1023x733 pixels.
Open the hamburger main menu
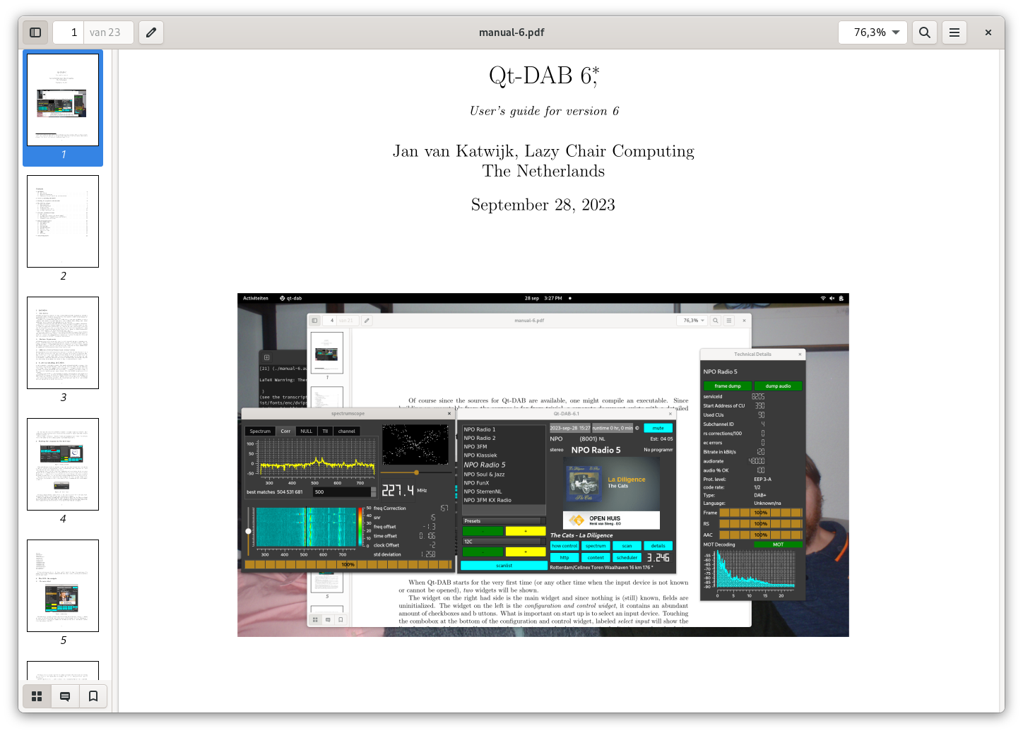click(954, 32)
